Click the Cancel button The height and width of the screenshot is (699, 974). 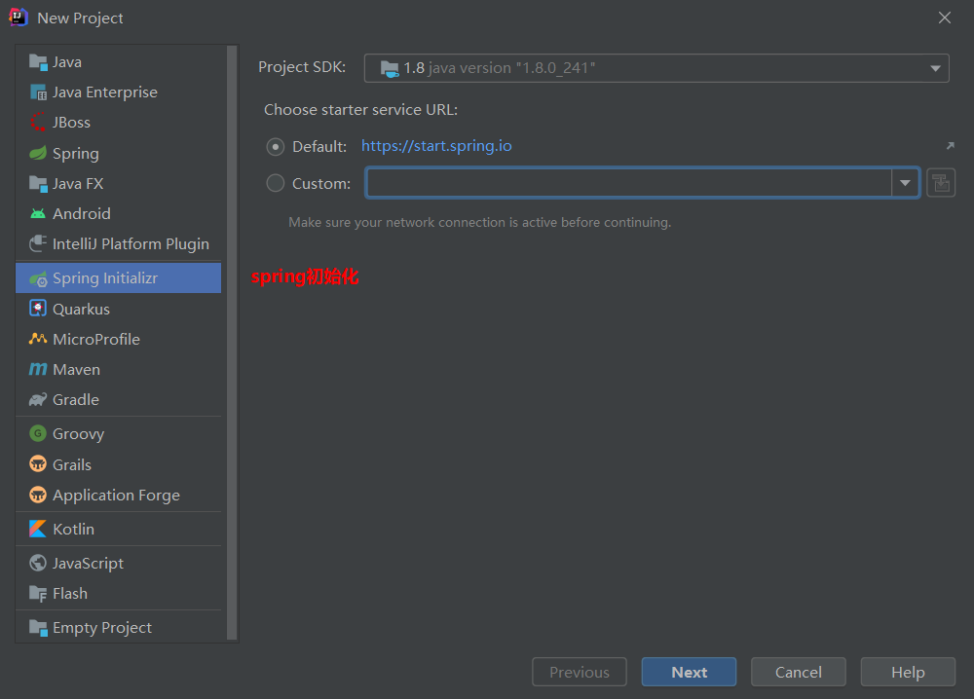[799, 672]
